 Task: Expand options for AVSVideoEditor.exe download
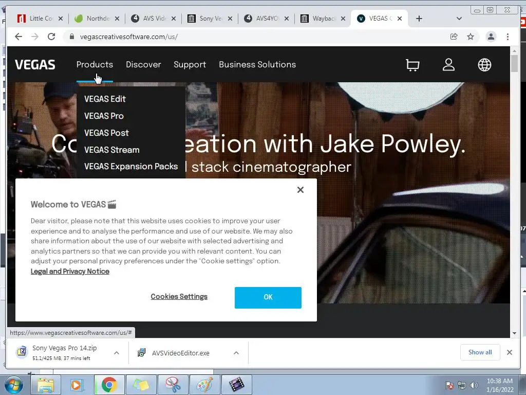236,353
